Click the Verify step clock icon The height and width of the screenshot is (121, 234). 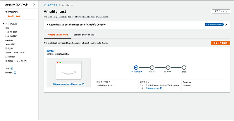pyautogui.click(x=184, y=67)
